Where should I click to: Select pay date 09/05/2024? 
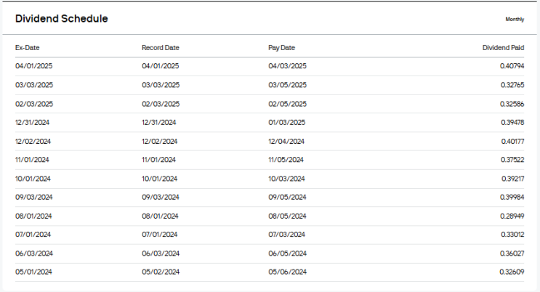click(287, 198)
